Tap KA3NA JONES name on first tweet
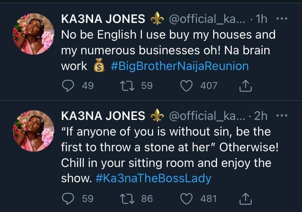302x212 pixels. [x=103, y=19]
